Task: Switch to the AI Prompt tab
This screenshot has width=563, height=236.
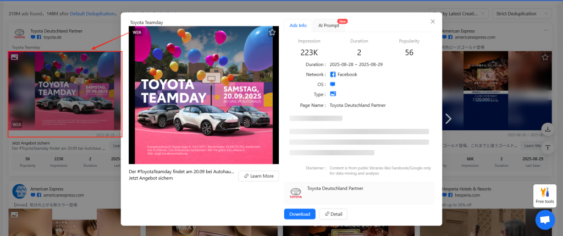Action: pos(329,25)
